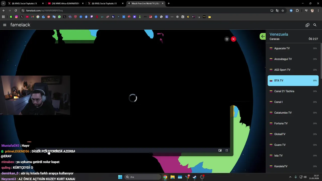
Task: Select Canal 21 Táchira channel
Action: point(293,91)
